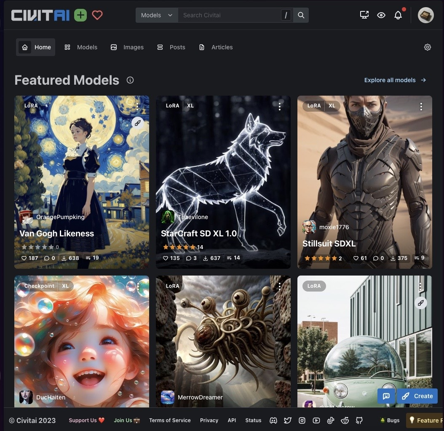444x431 pixels.
Task: Open GitHub icon in footer
Action: click(359, 420)
